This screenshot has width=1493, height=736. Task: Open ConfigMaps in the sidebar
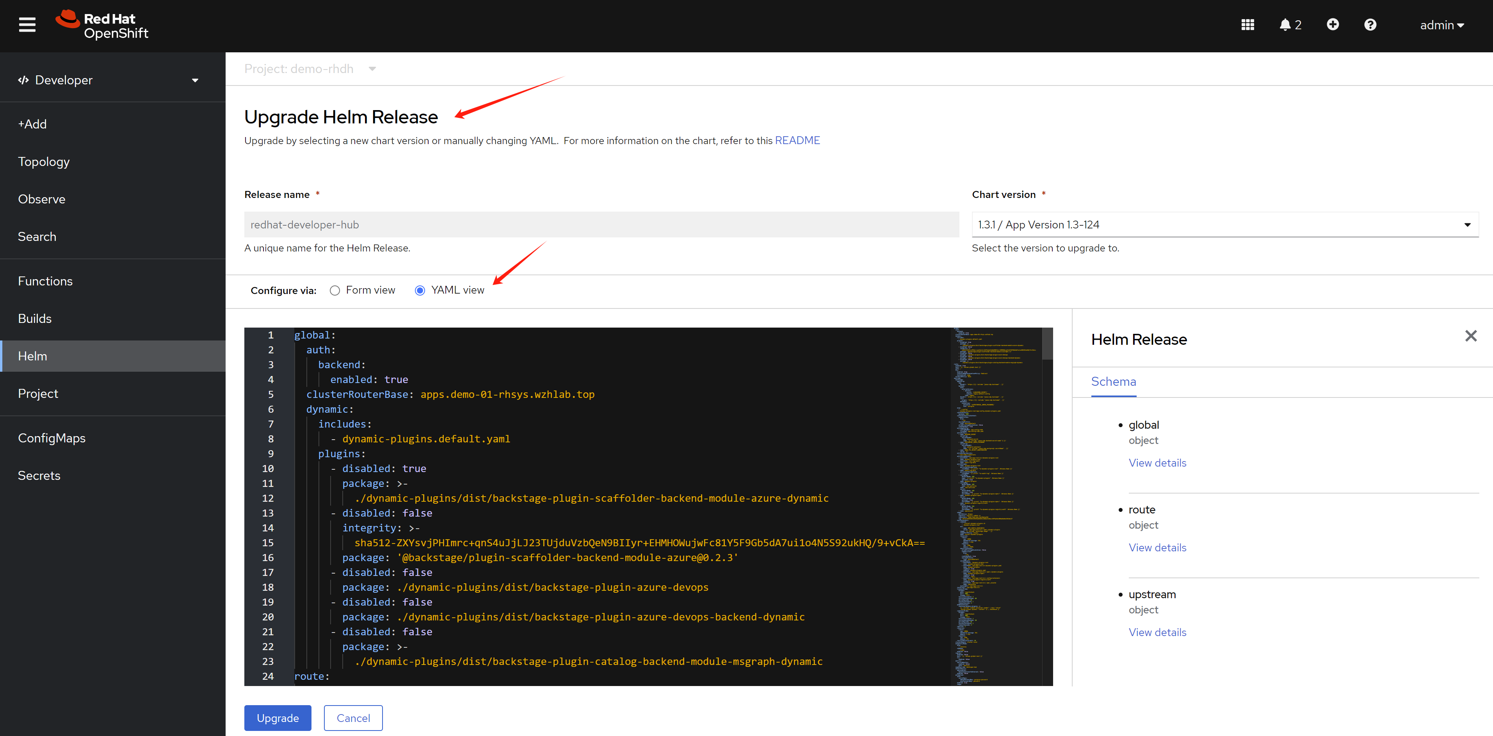[52, 438]
